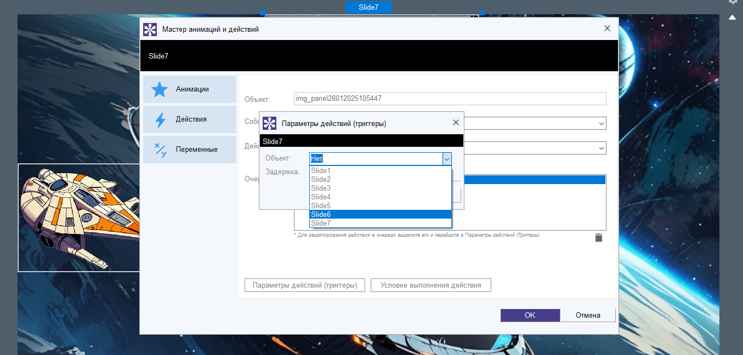
Task: Pick highlighted Slide6 option
Action: [x=380, y=214]
